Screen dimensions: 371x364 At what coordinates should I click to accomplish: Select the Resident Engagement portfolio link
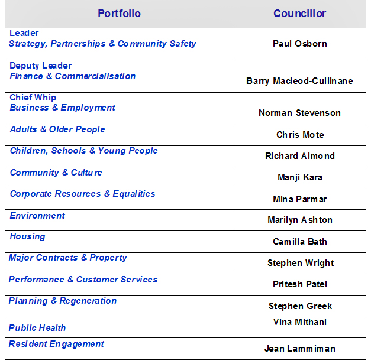56,344
